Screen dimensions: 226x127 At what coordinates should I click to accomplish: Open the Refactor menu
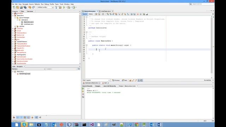click(x=37, y=4)
